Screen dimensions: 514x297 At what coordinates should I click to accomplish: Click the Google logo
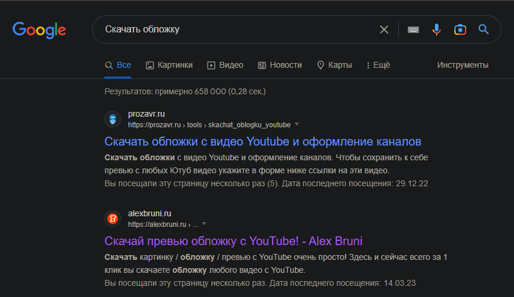click(x=40, y=30)
